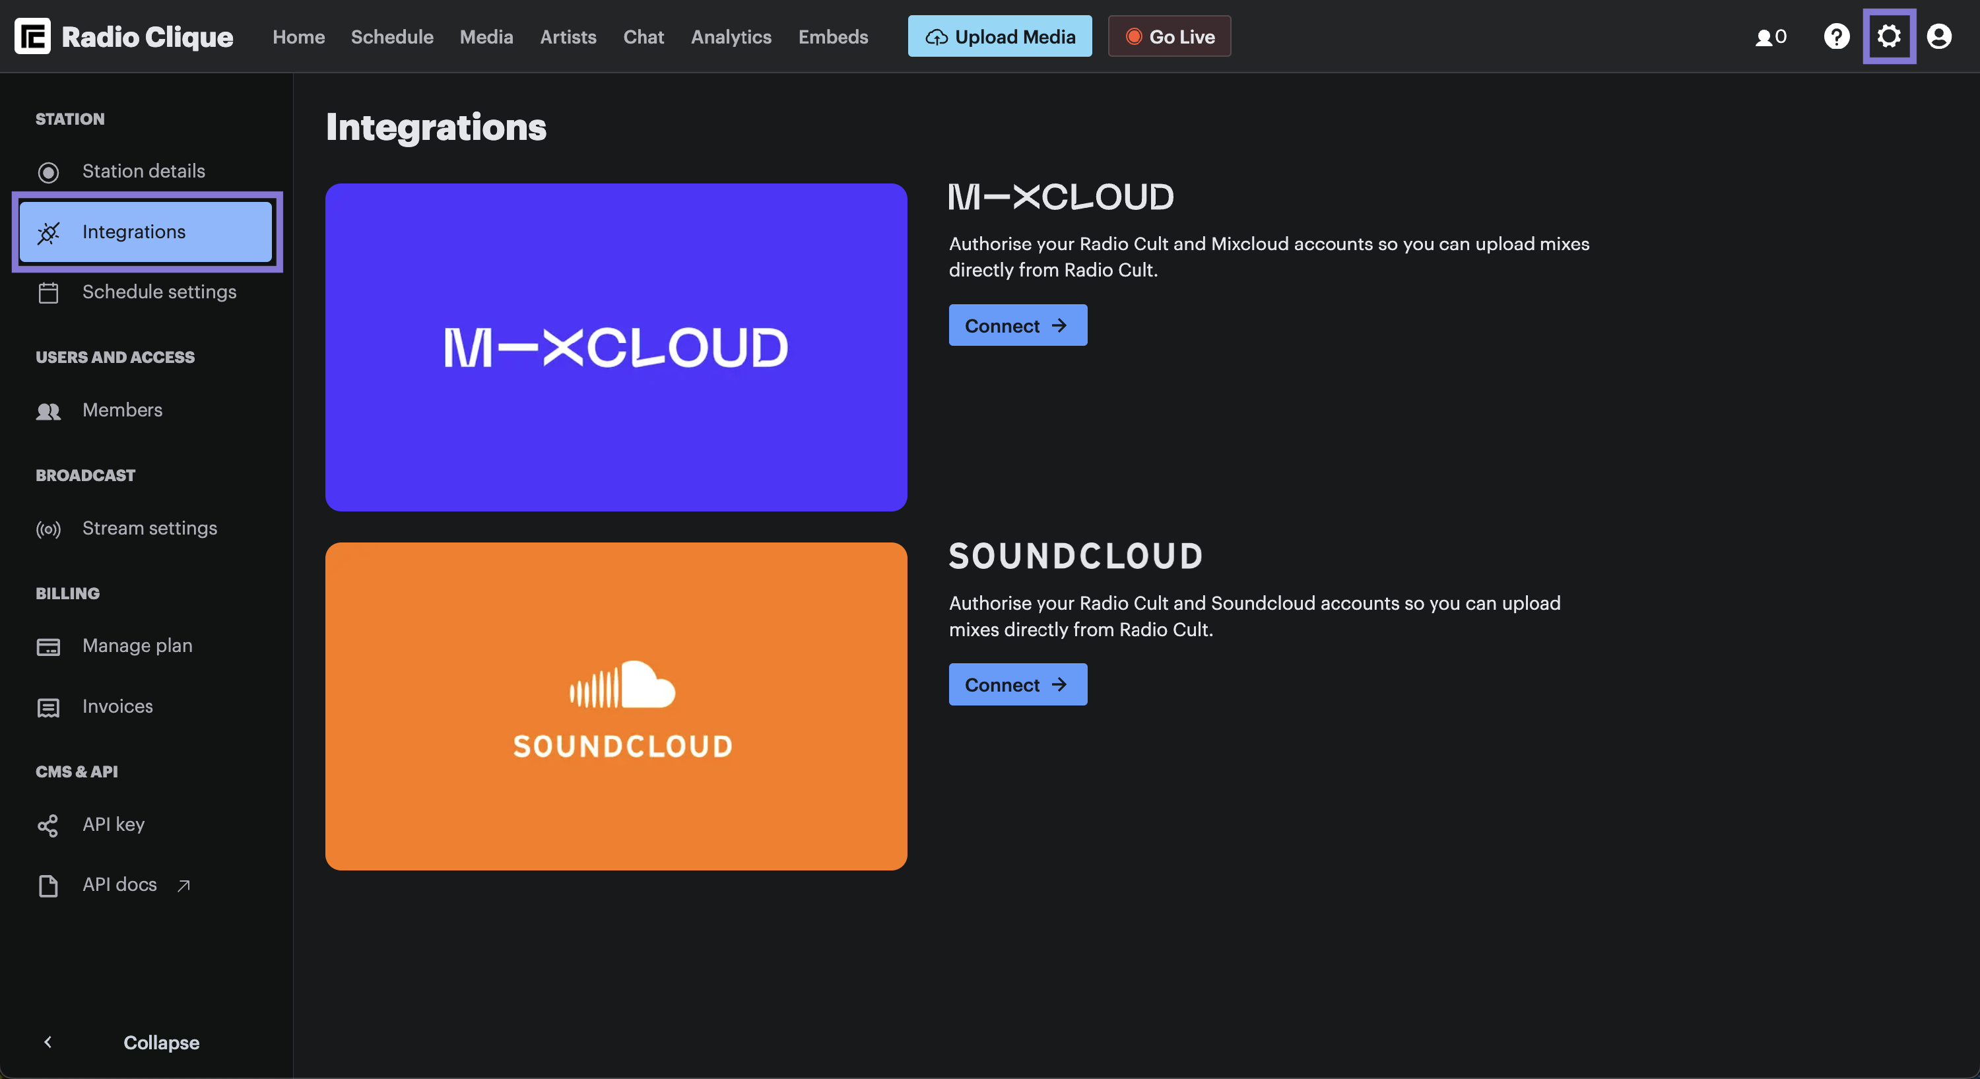Click the USERS AND ACCESS section label
Image resolution: width=1980 pixels, height=1079 pixels.
(115, 358)
